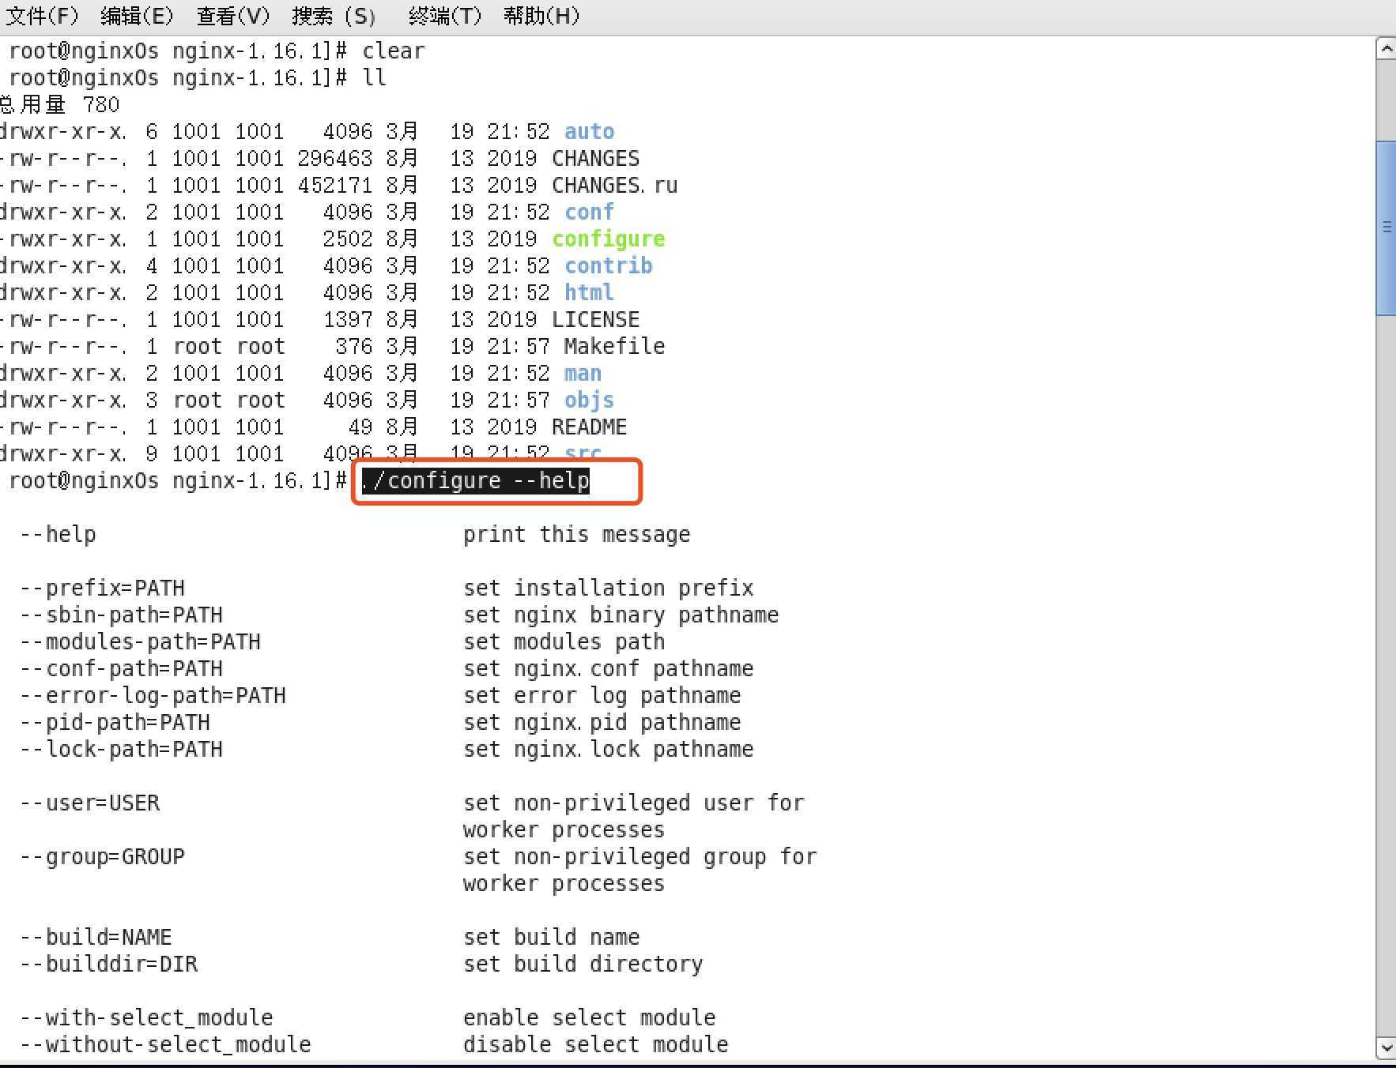Screen dimensions: 1396x1068
Task: Select the blue 'conf' directory name
Action: coord(590,212)
